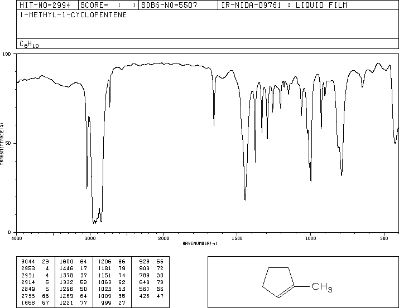Select peak table entry 3044
This screenshot has width=399, height=308.
tap(35, 262)
